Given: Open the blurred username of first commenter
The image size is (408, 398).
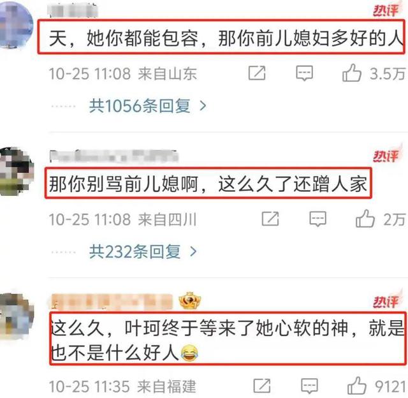Looking at the screenshot, I should tap(73, 11).
